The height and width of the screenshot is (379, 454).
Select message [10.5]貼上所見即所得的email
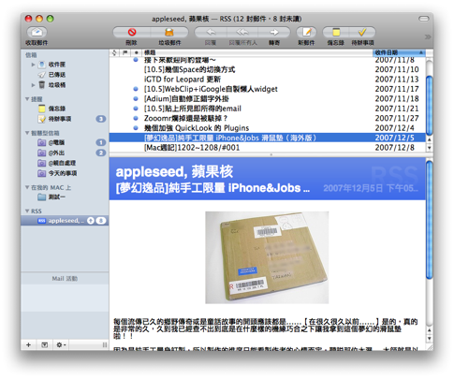point(268,109)
